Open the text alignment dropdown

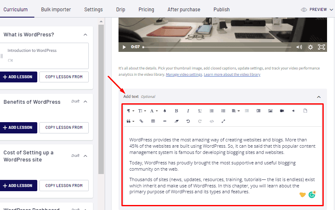point(236,111)
